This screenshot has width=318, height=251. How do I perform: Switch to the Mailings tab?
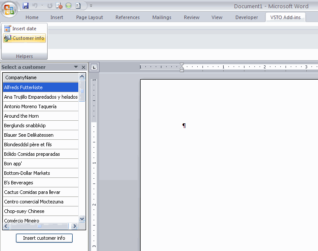[x=162, y=17]
